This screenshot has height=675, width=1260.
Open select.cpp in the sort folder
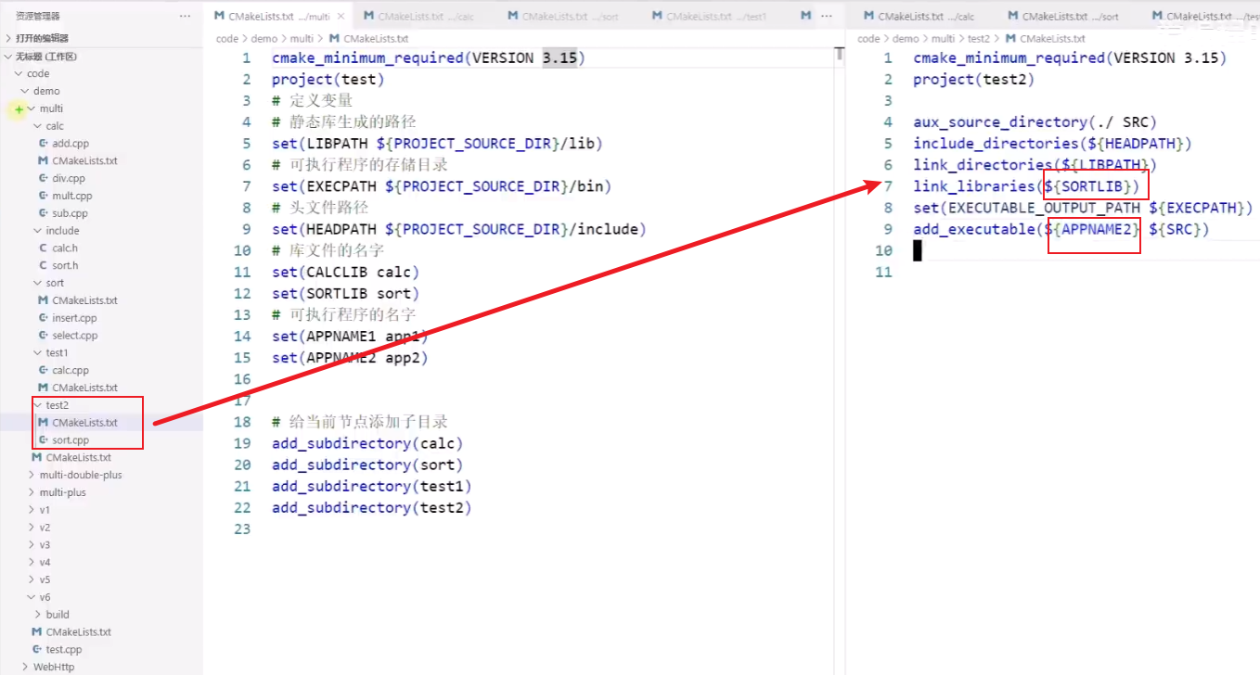click(76, 335)
